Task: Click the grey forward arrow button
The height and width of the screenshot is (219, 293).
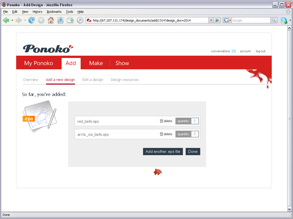Action: (19, 20)
